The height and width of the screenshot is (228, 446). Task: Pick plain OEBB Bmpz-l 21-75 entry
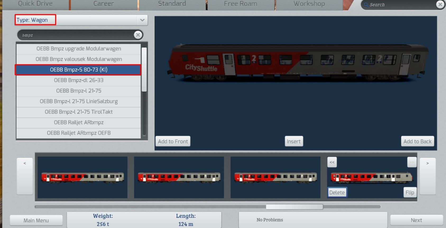(x=79, y=91)
